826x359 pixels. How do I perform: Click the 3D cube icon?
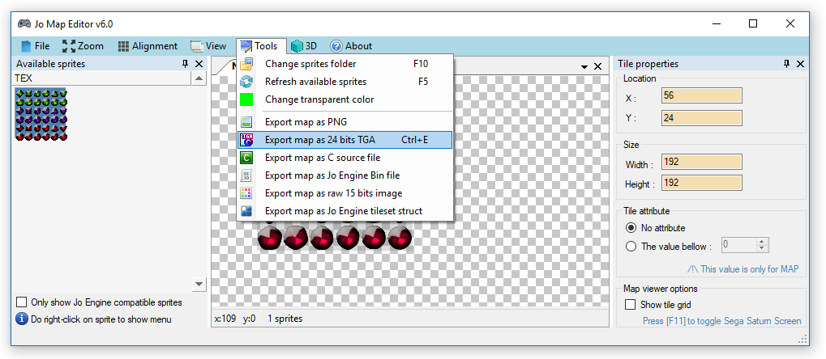coord(297,46)
